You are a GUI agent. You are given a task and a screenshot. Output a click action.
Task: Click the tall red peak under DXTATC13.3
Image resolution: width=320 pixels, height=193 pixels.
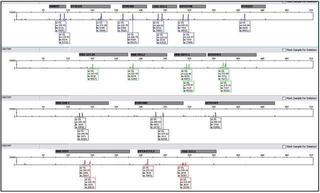[x=147, y=162]
